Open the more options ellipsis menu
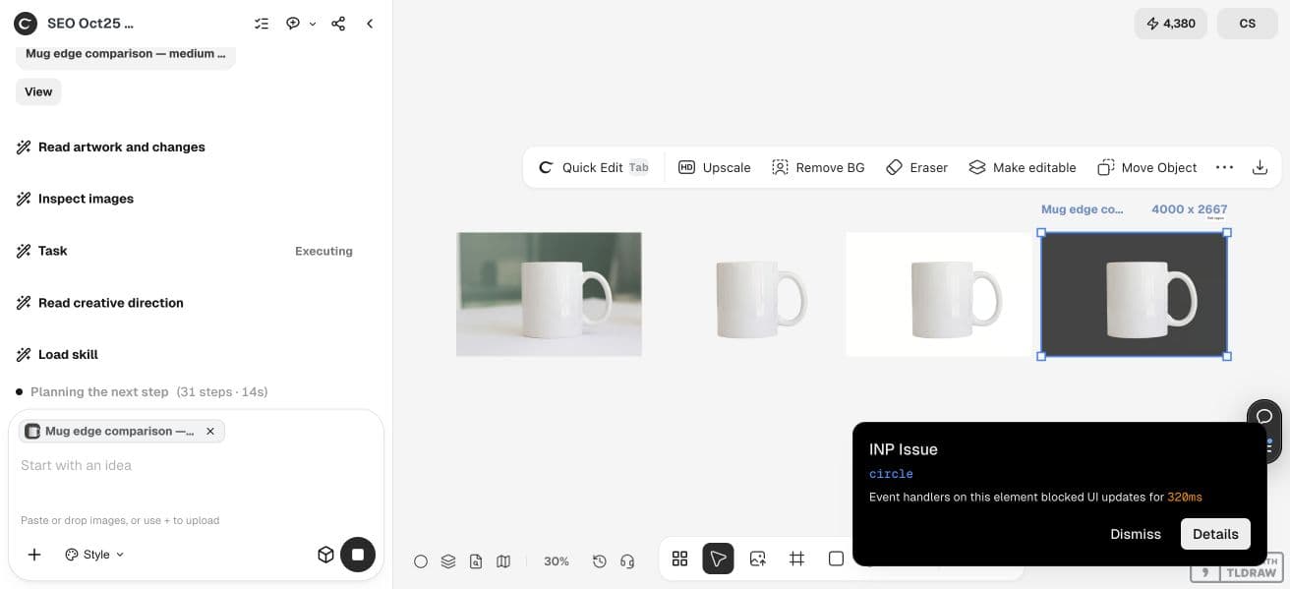This screenshot has height=589, width=1290. tap(1224, 167)
